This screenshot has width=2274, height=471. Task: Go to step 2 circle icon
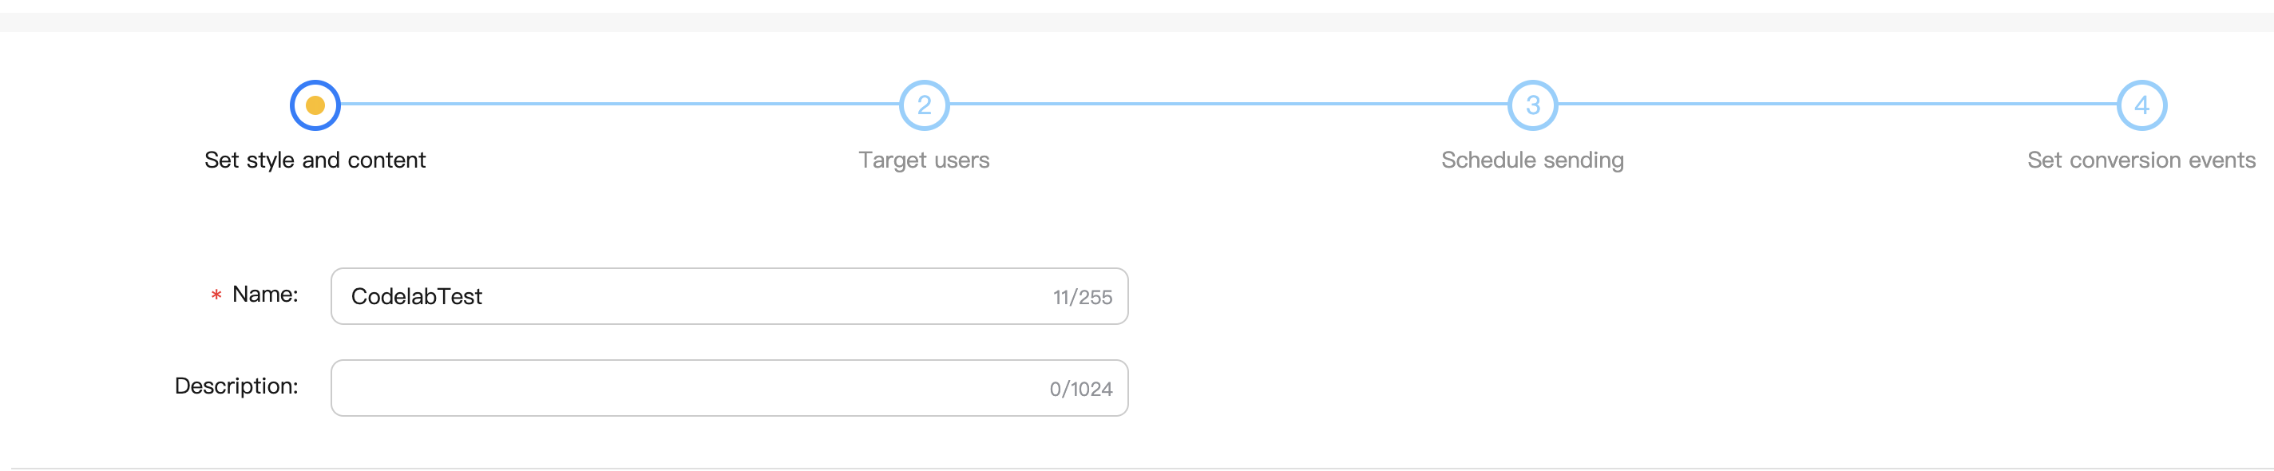point(923,105)
